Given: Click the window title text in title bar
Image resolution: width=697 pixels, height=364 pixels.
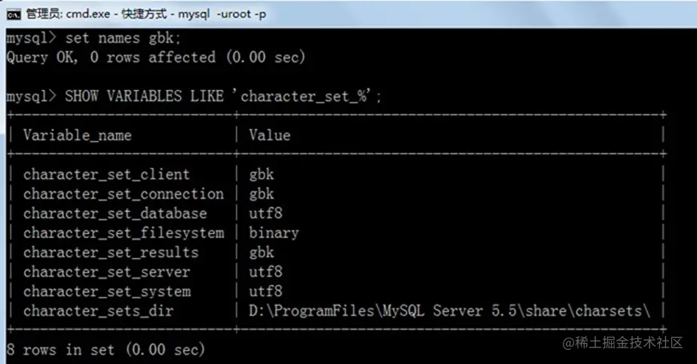Looking at the screenshot, I should tap(145, 14).
